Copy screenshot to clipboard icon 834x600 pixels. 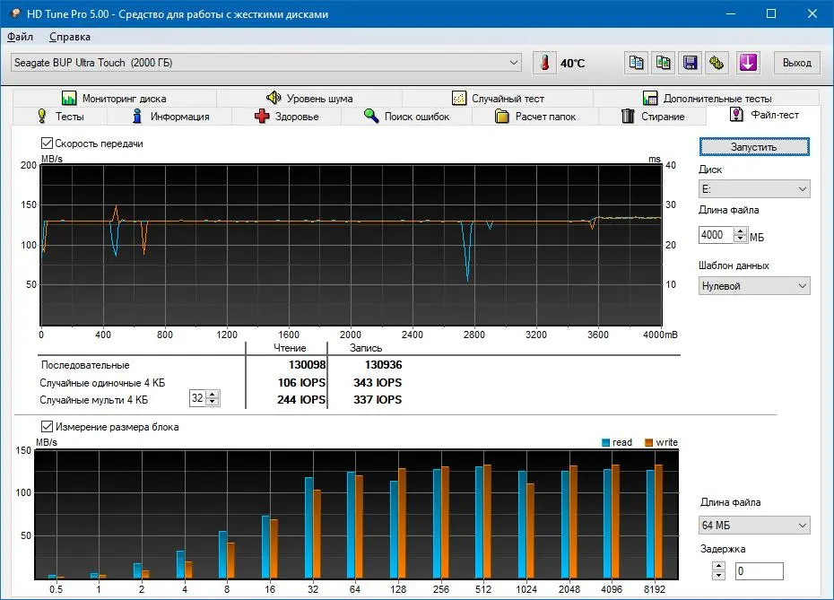point(663,63)
